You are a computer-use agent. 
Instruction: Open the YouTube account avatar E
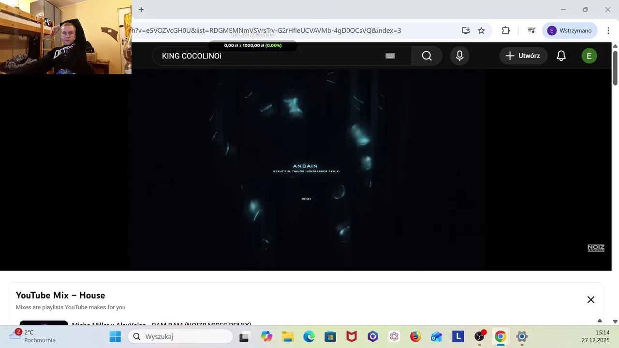click(589, 56)
